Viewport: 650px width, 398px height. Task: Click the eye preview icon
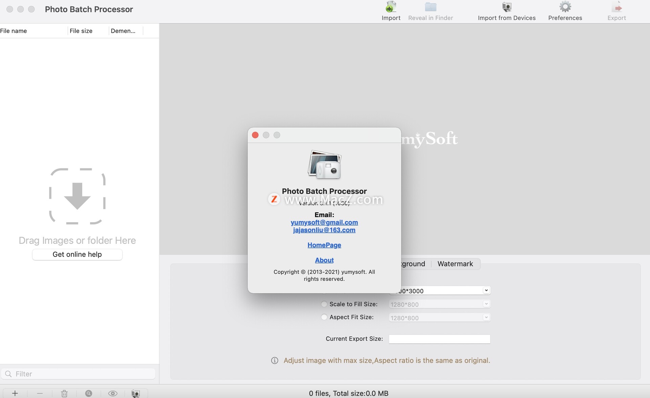point(113,393)
